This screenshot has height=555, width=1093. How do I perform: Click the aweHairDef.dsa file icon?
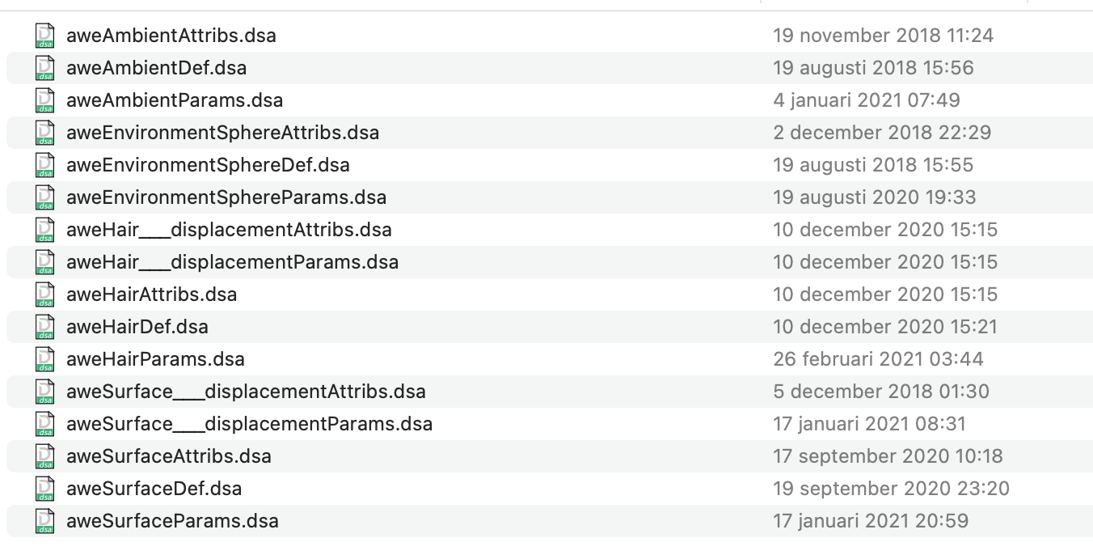(45, 327)
